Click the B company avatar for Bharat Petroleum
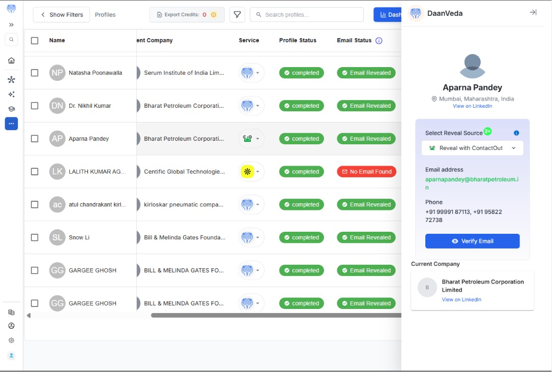 pos(427,287)
